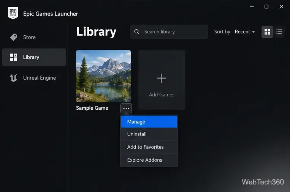This screenshot has width=290, height=192.
Task: Expand the Sort by Recent dropdown
Action: point(245,32)
